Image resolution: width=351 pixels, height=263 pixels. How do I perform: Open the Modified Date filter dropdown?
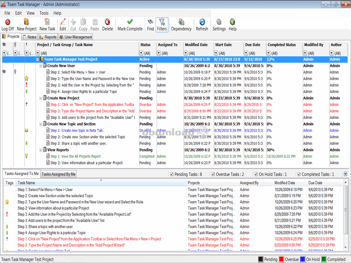186,53
